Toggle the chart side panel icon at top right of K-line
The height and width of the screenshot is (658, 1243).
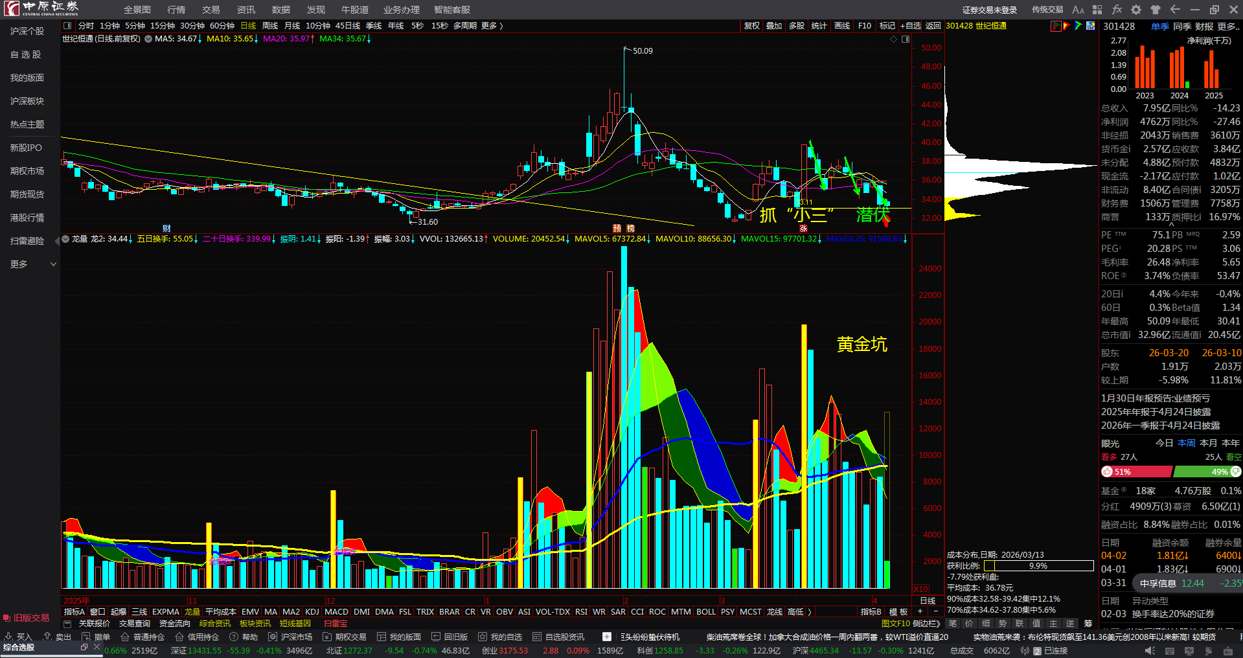(x=906, y=40)
